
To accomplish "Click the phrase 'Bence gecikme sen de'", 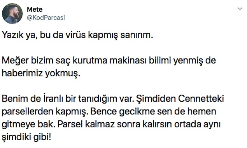I will (138, 112).
